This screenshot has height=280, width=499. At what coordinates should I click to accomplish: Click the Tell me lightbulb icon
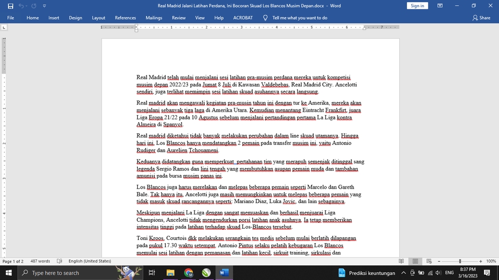coord(265,18)
